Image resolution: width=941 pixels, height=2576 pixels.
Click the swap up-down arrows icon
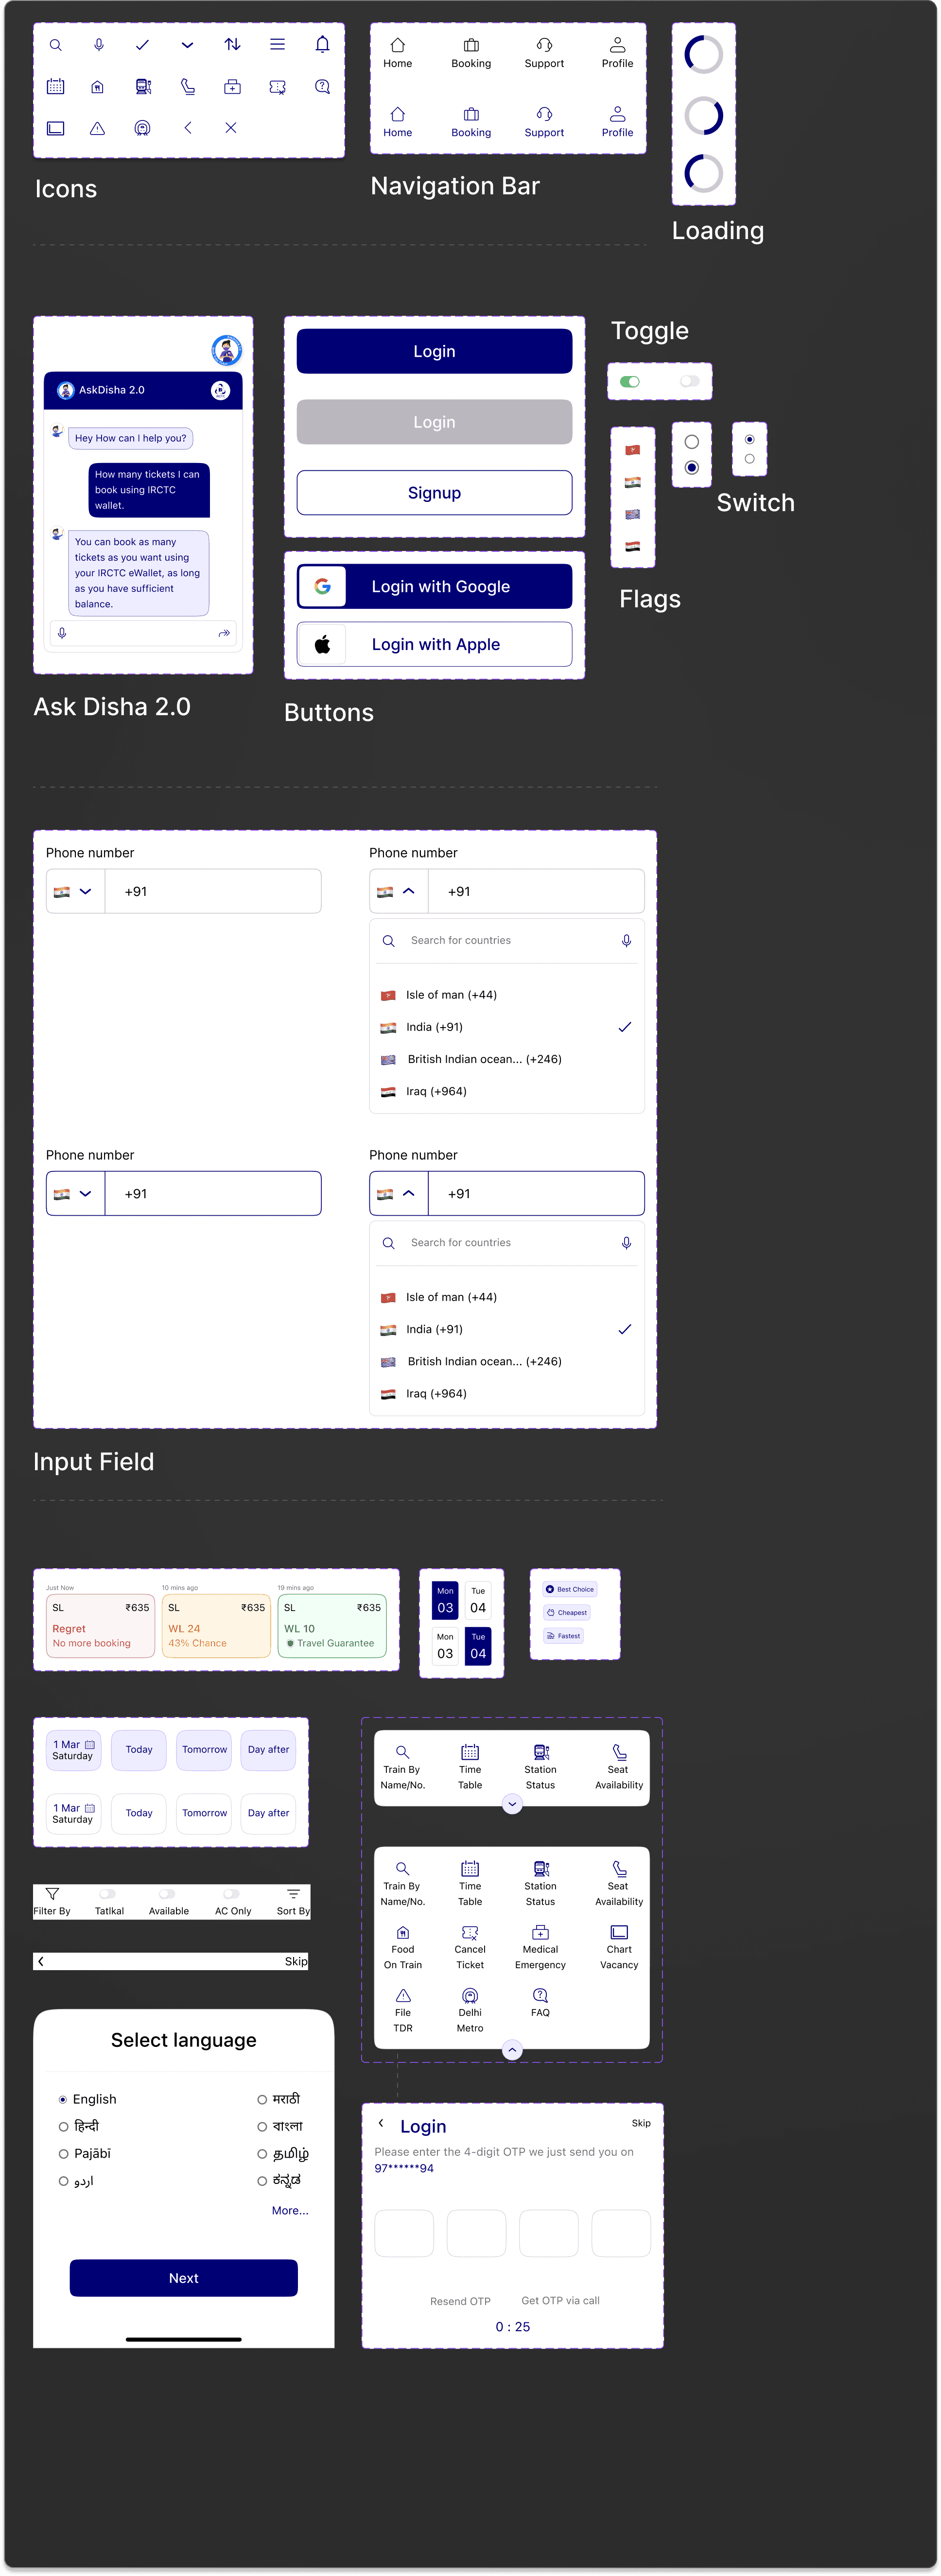tap(232, 44)
